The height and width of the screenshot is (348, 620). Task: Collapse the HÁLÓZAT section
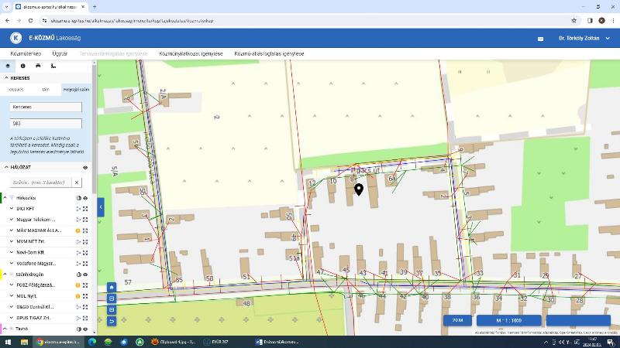6,167
